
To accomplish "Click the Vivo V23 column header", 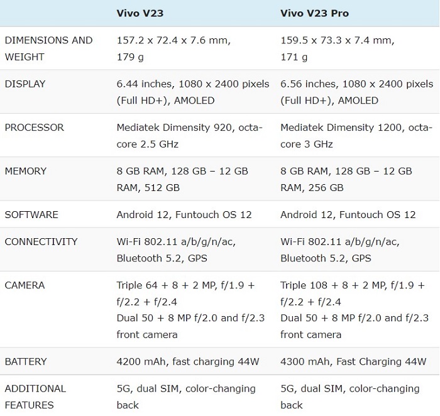I will (x=140, y=13).
